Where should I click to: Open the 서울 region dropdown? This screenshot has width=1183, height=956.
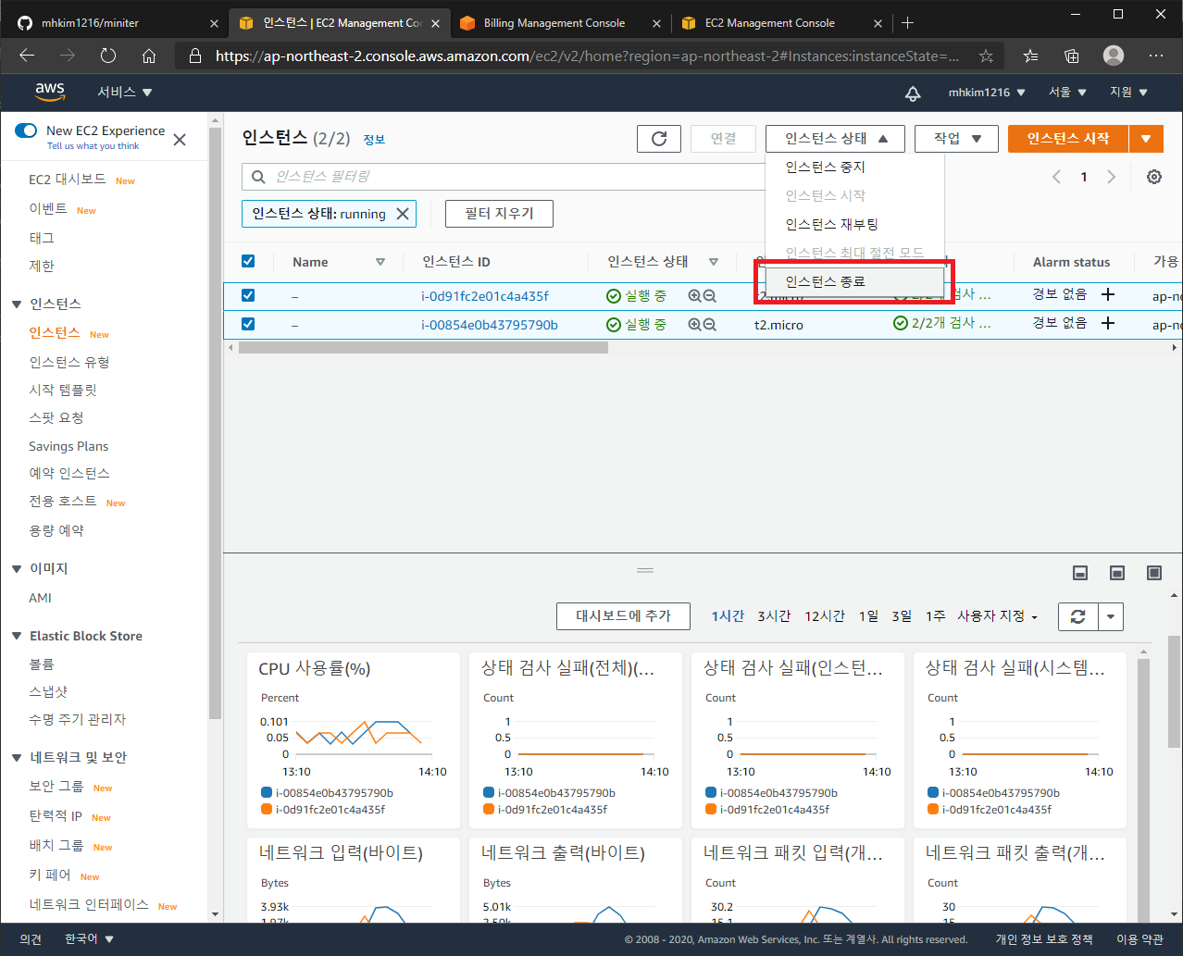[1067, 93]
